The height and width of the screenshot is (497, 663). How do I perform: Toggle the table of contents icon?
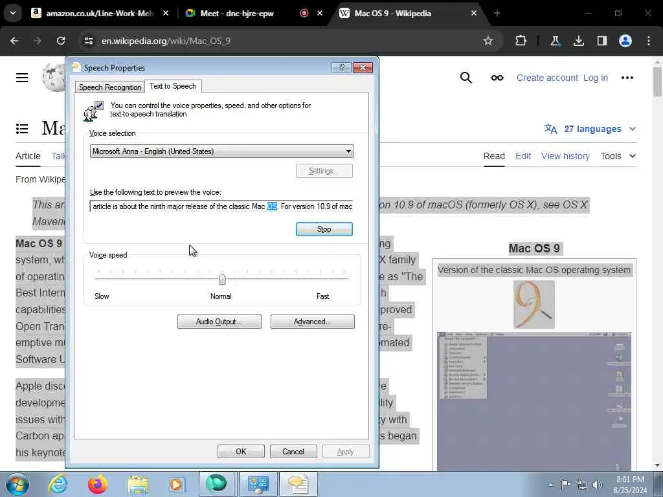tap(22, 129)
